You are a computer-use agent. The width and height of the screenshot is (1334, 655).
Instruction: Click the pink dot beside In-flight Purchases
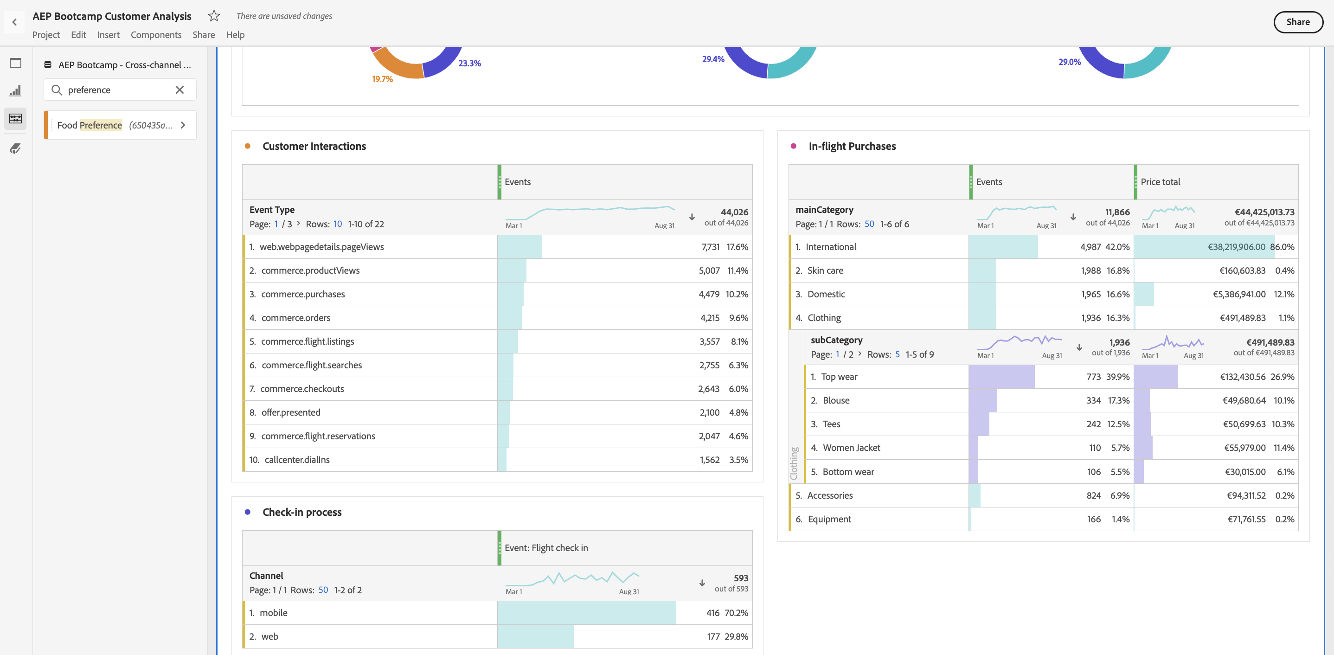pos(793,147)
